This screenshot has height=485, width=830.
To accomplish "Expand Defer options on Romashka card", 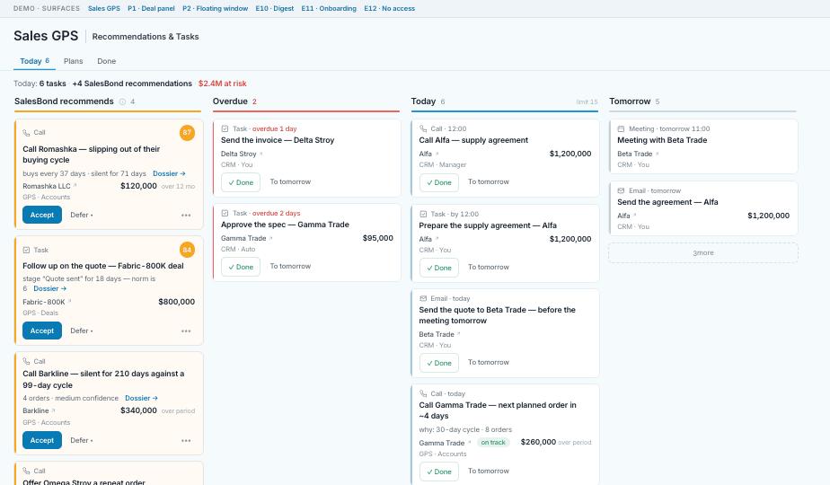I will pyautogui.click(x=82, y=215).
